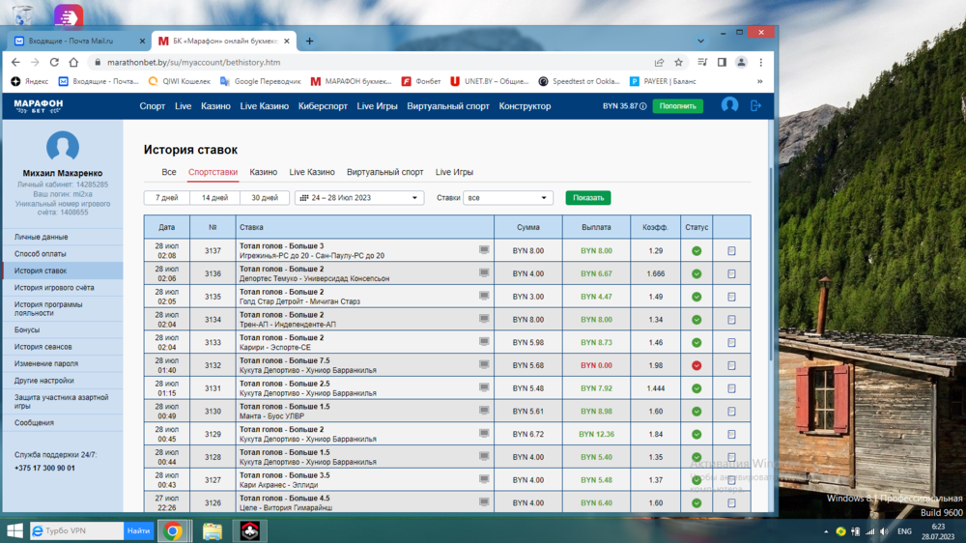Open Спорт in the top navigation
The width and height of the screenshot is (966, 543).
pyautogui.click(x=153, y=106)
